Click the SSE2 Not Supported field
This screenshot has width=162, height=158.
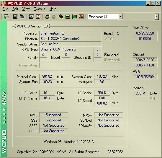point(53,126)
